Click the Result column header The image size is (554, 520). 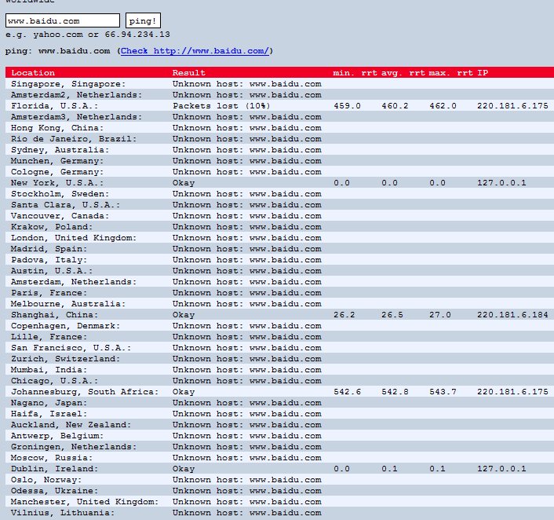click(x=188, y=72)
